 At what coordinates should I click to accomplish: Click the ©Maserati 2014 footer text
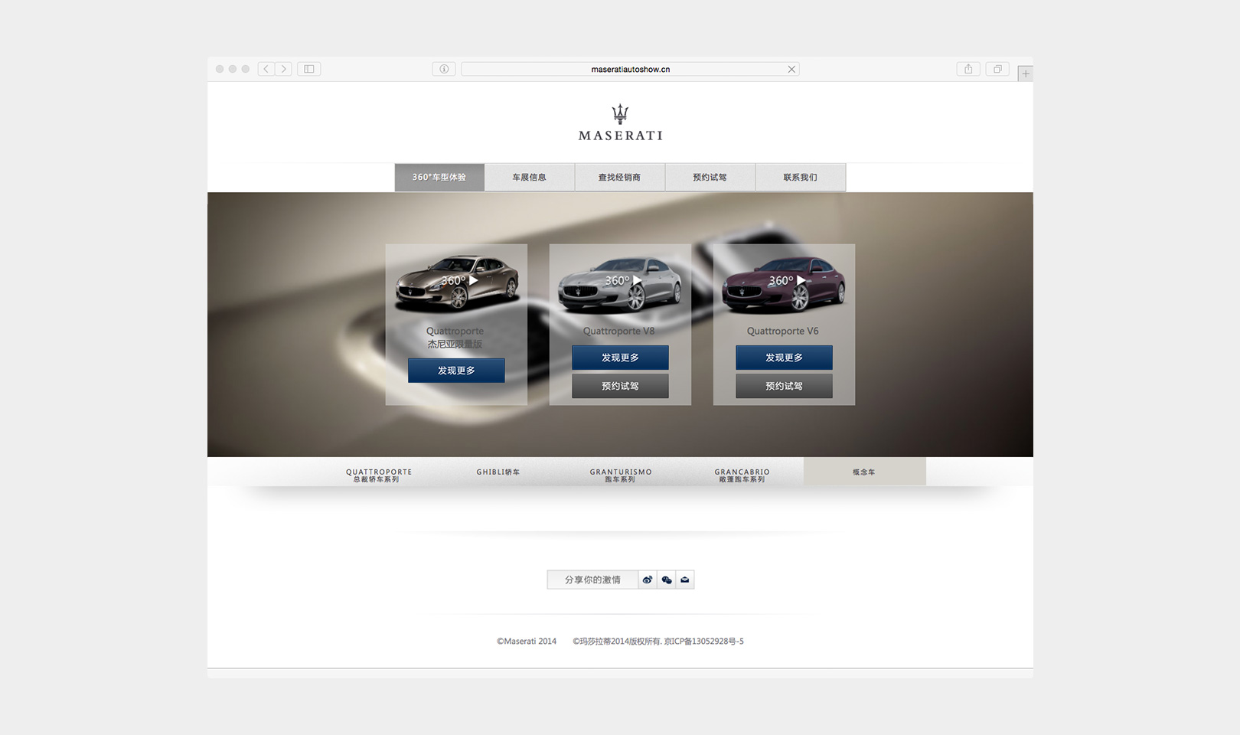[x=527, y=642]
